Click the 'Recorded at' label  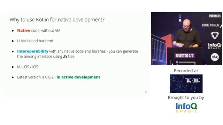186,71
